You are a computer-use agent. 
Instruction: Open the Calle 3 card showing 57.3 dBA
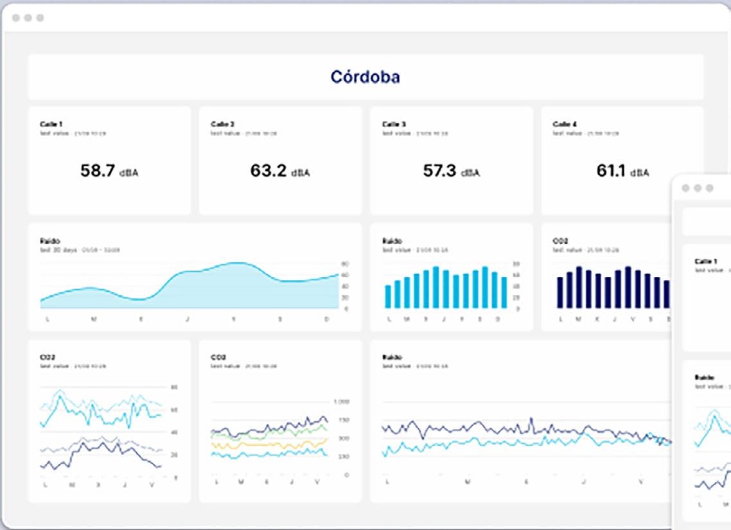(452, 161)
